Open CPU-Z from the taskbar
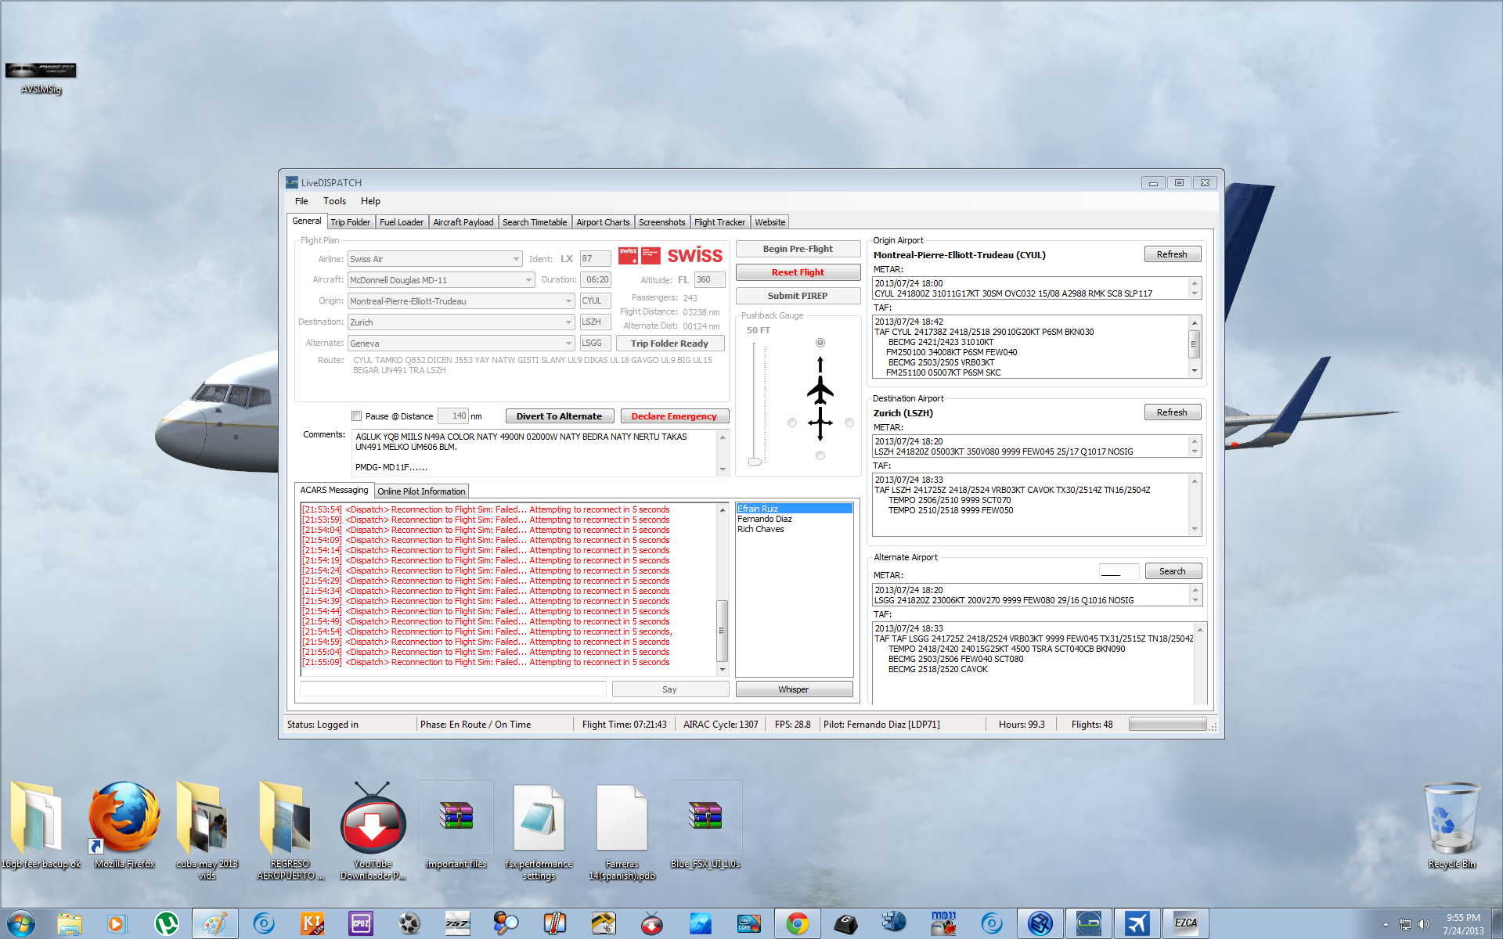This screenshot has height=939, width=1503. pyautogui.click(x=360, y=923)
